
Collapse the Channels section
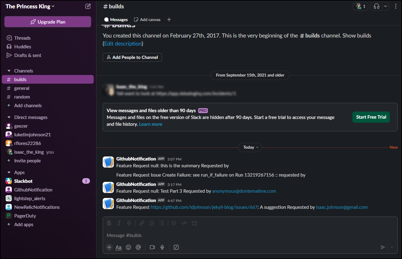tap(9, 71)
